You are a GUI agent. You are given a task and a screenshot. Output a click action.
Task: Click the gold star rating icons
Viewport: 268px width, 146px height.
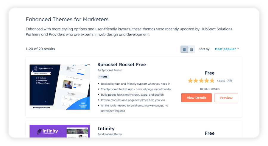[201, 81]
